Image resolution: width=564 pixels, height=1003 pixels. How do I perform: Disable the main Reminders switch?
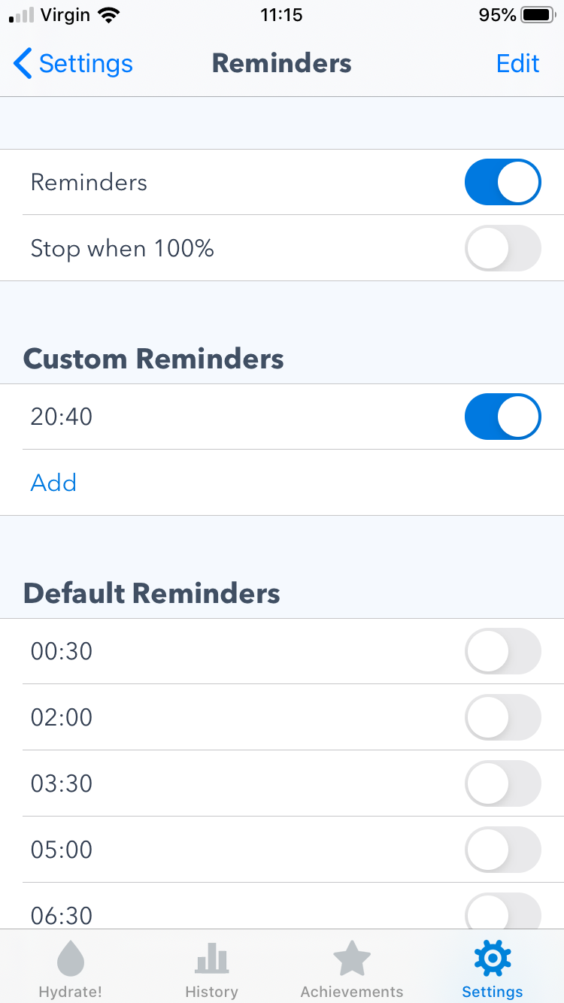502,182
